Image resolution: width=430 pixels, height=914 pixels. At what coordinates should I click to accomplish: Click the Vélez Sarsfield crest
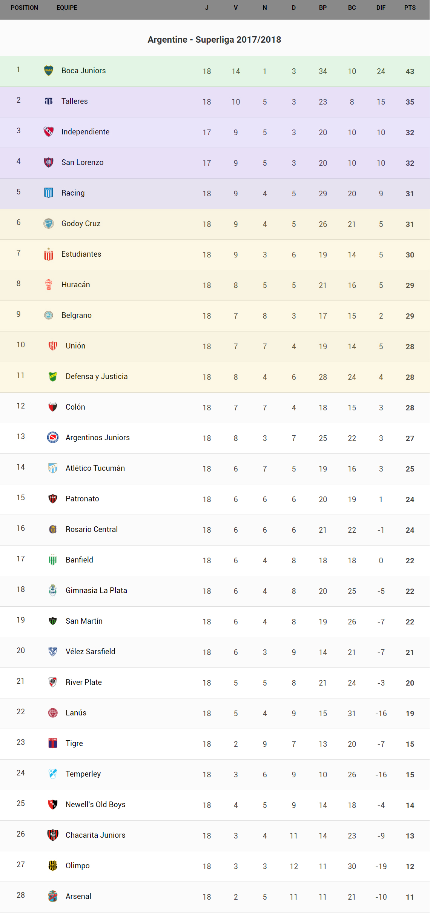click(x=53, y=652)
